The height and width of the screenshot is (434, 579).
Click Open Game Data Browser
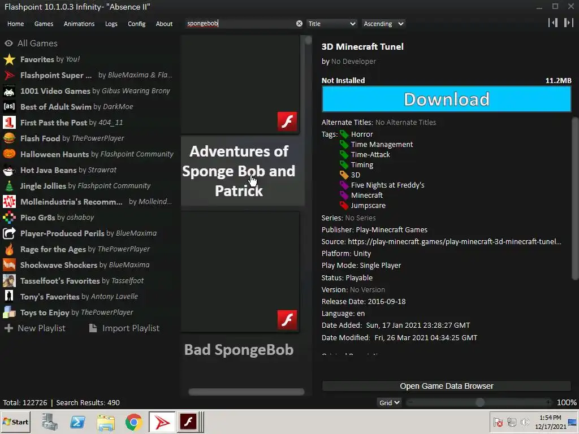[447, 386]
